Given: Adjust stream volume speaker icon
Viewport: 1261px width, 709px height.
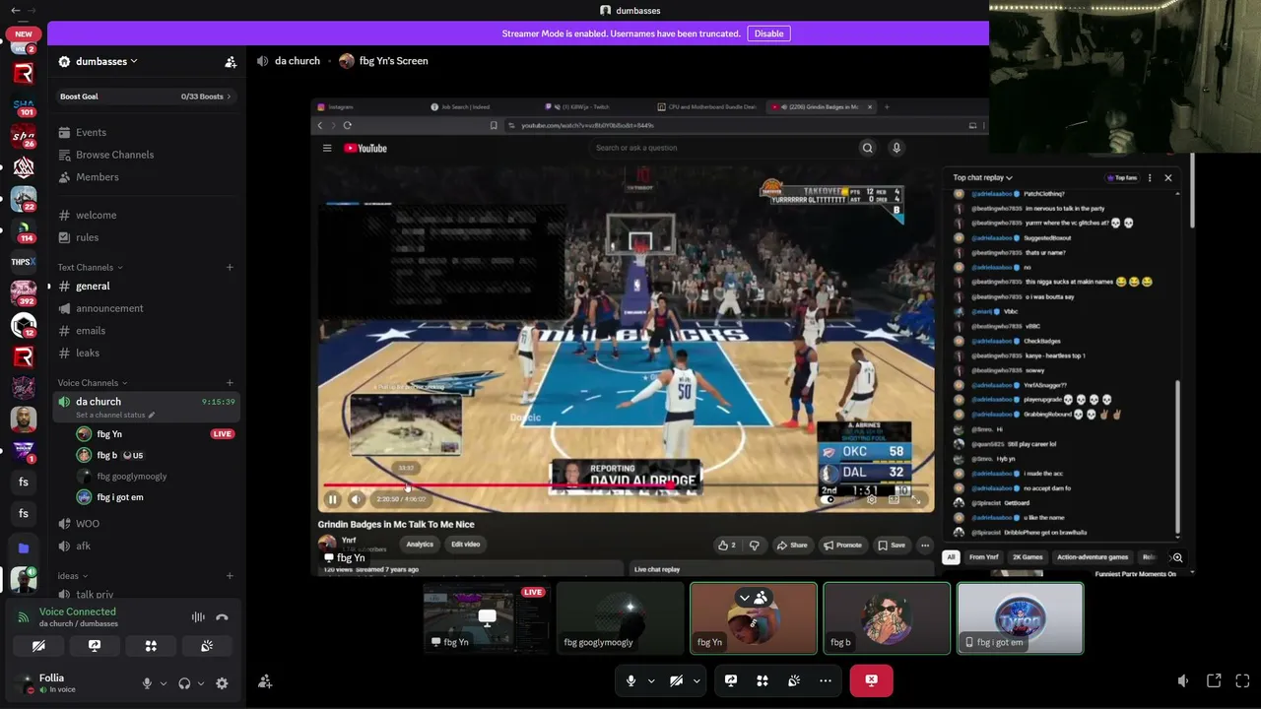Looking at the screenshot, I should pos(1183,680).
